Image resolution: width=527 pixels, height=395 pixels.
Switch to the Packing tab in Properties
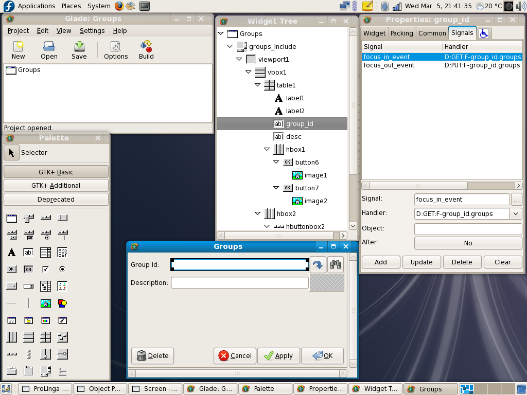(401, 33)
